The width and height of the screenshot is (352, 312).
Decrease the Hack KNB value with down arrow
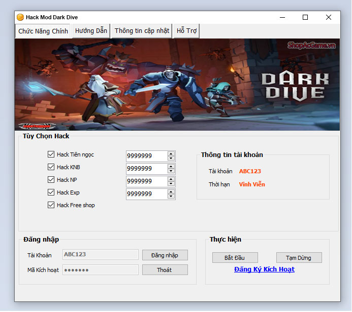pos(171,171)
